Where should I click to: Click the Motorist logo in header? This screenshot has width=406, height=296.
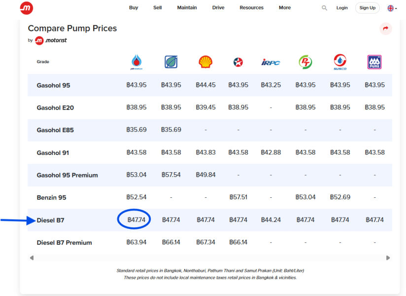coord(27,8)
